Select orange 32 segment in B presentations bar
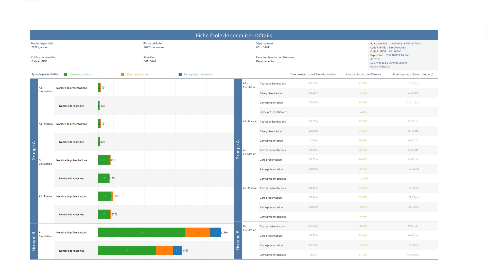This screenshot has height=274, width=487. point(198,232)
